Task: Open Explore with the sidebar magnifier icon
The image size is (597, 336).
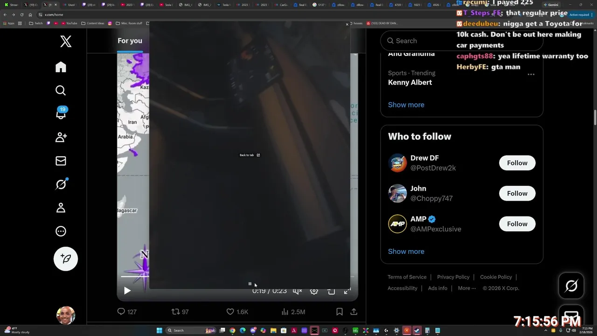Action: tap(61, 91)
